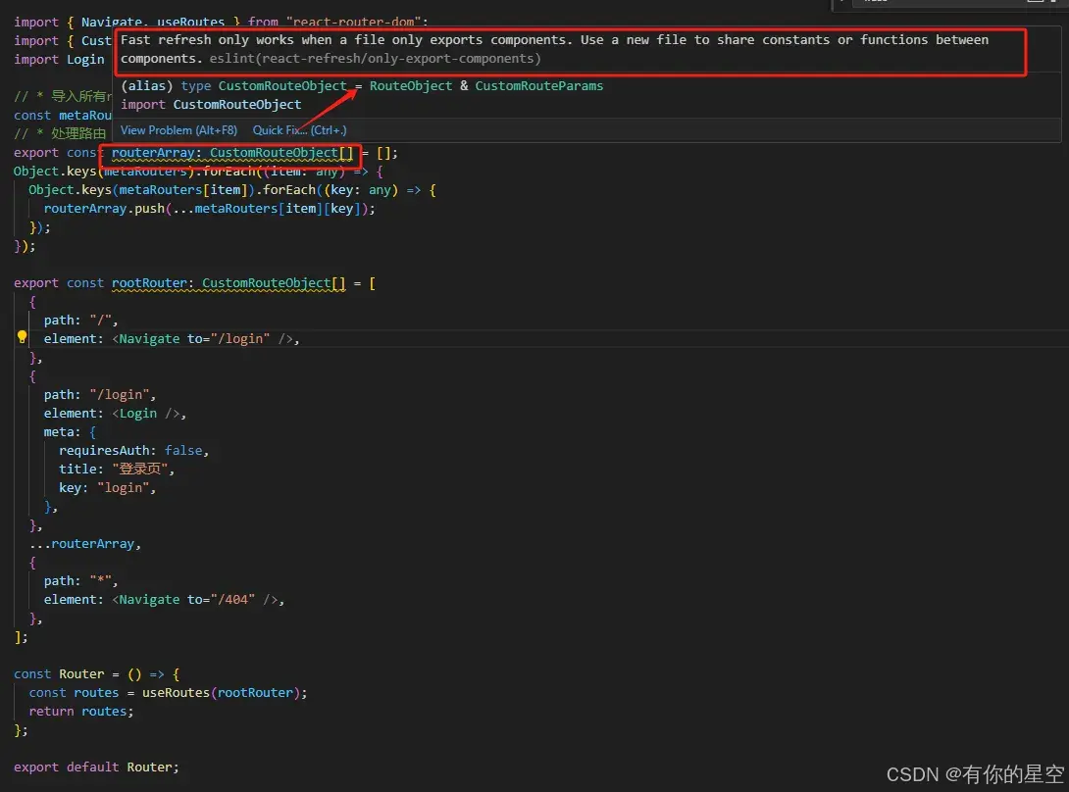Click title: "登录页" property
Screen dimensions: 1069x792
point(117,469)
